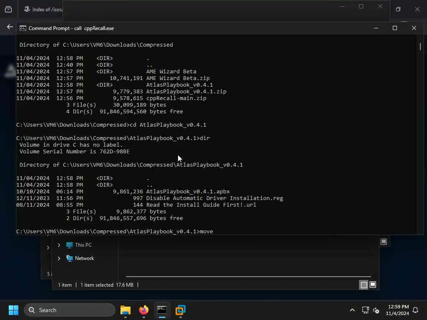
Task: Go back with the browser back arrow
Action: click(10, 27)
